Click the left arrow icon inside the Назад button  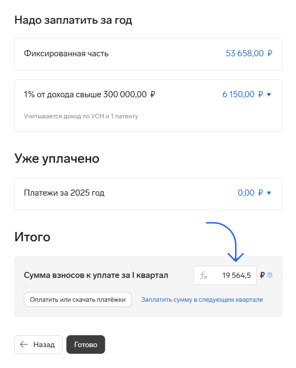pos(24,345)
